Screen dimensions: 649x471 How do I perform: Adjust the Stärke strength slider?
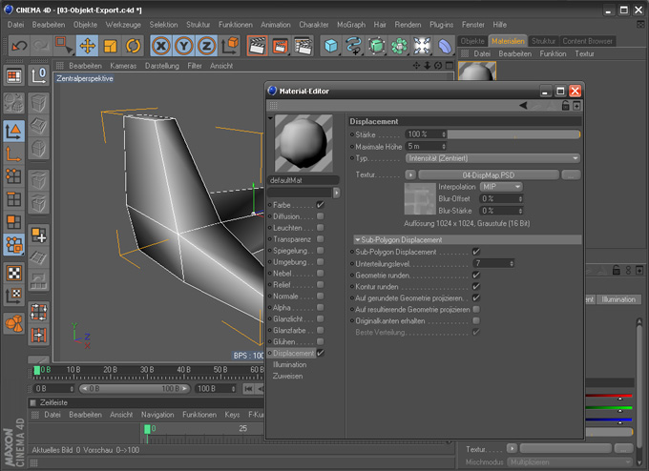pyautogui.click(x=515, y=134)
